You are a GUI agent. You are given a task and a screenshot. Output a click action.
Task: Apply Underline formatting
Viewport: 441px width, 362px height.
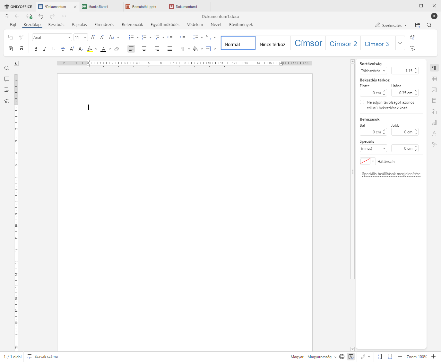(54, 49)
